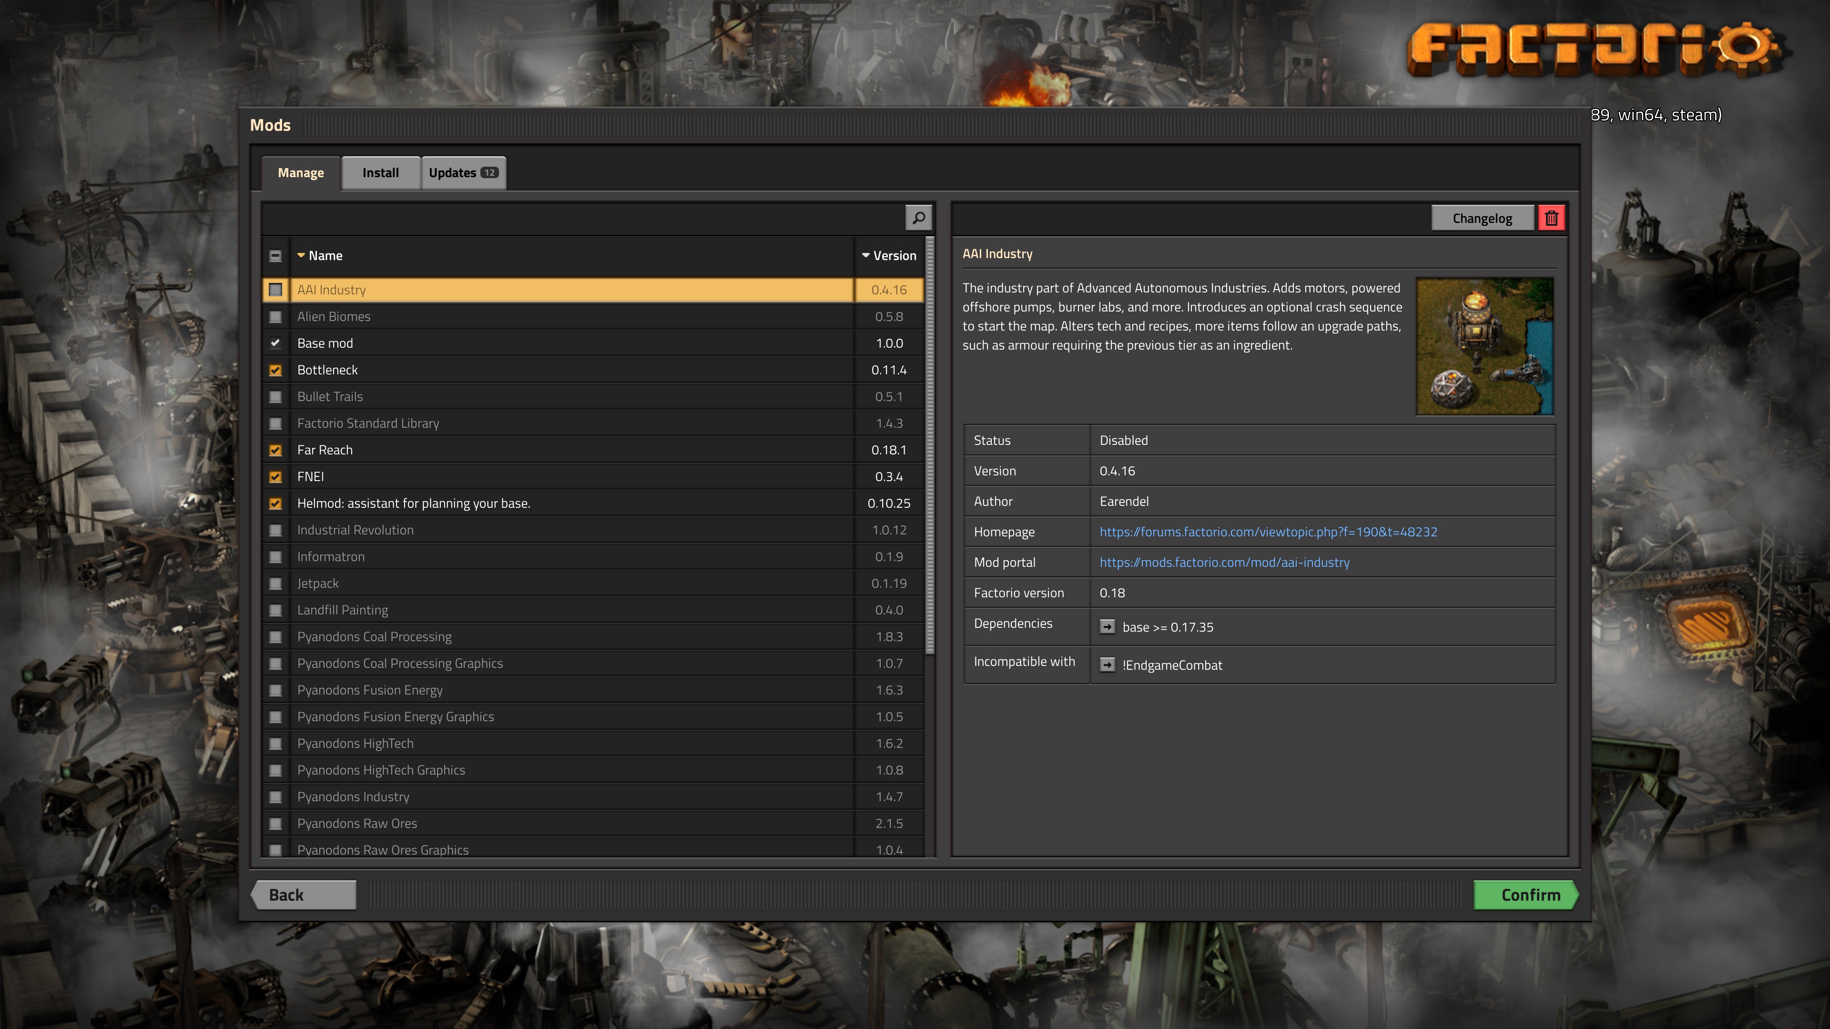Delete mod with red trash icon
The width and height of the screenshot is (1830, 1029).
[1552, 218]
